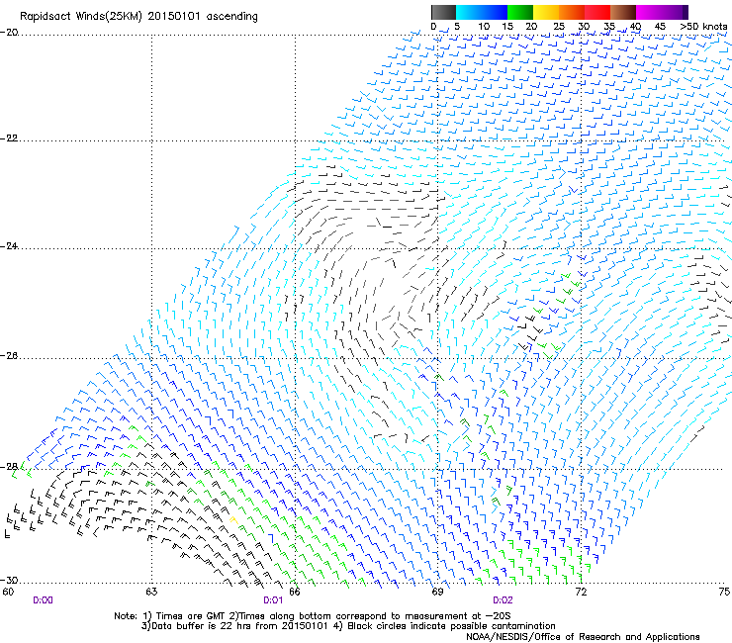
Task: Click the green 15-20 knots color swatch
Action: [x=519, y=12]
